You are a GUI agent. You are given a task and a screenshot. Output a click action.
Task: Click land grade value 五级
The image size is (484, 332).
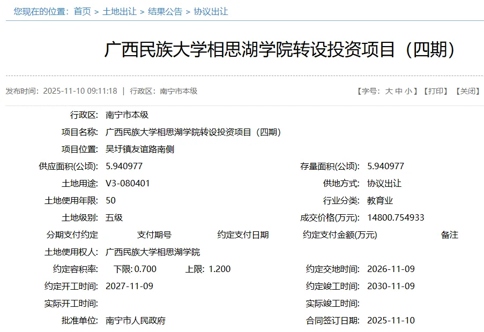pyautogui.click(x=114, y=217)
